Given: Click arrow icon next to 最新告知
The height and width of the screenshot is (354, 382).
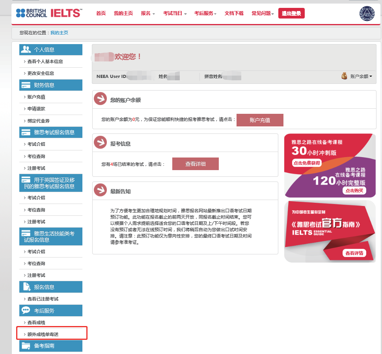Looking at the screenshot, I should 101,190.
